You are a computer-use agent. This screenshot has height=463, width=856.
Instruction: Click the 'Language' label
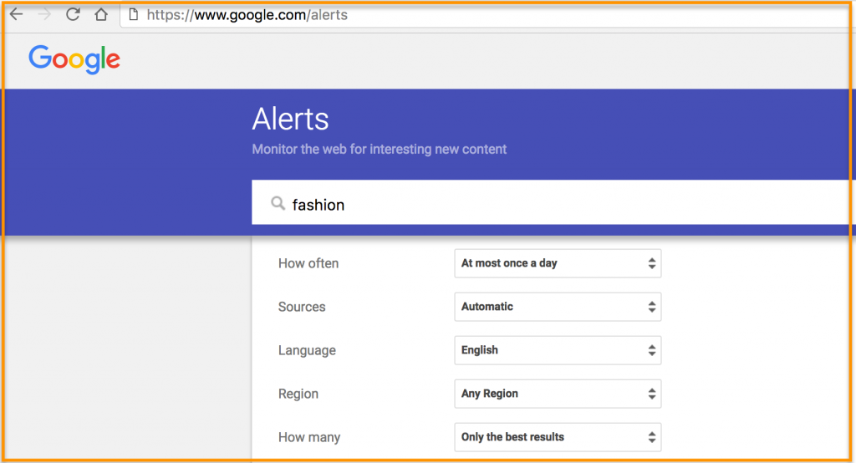307,350
